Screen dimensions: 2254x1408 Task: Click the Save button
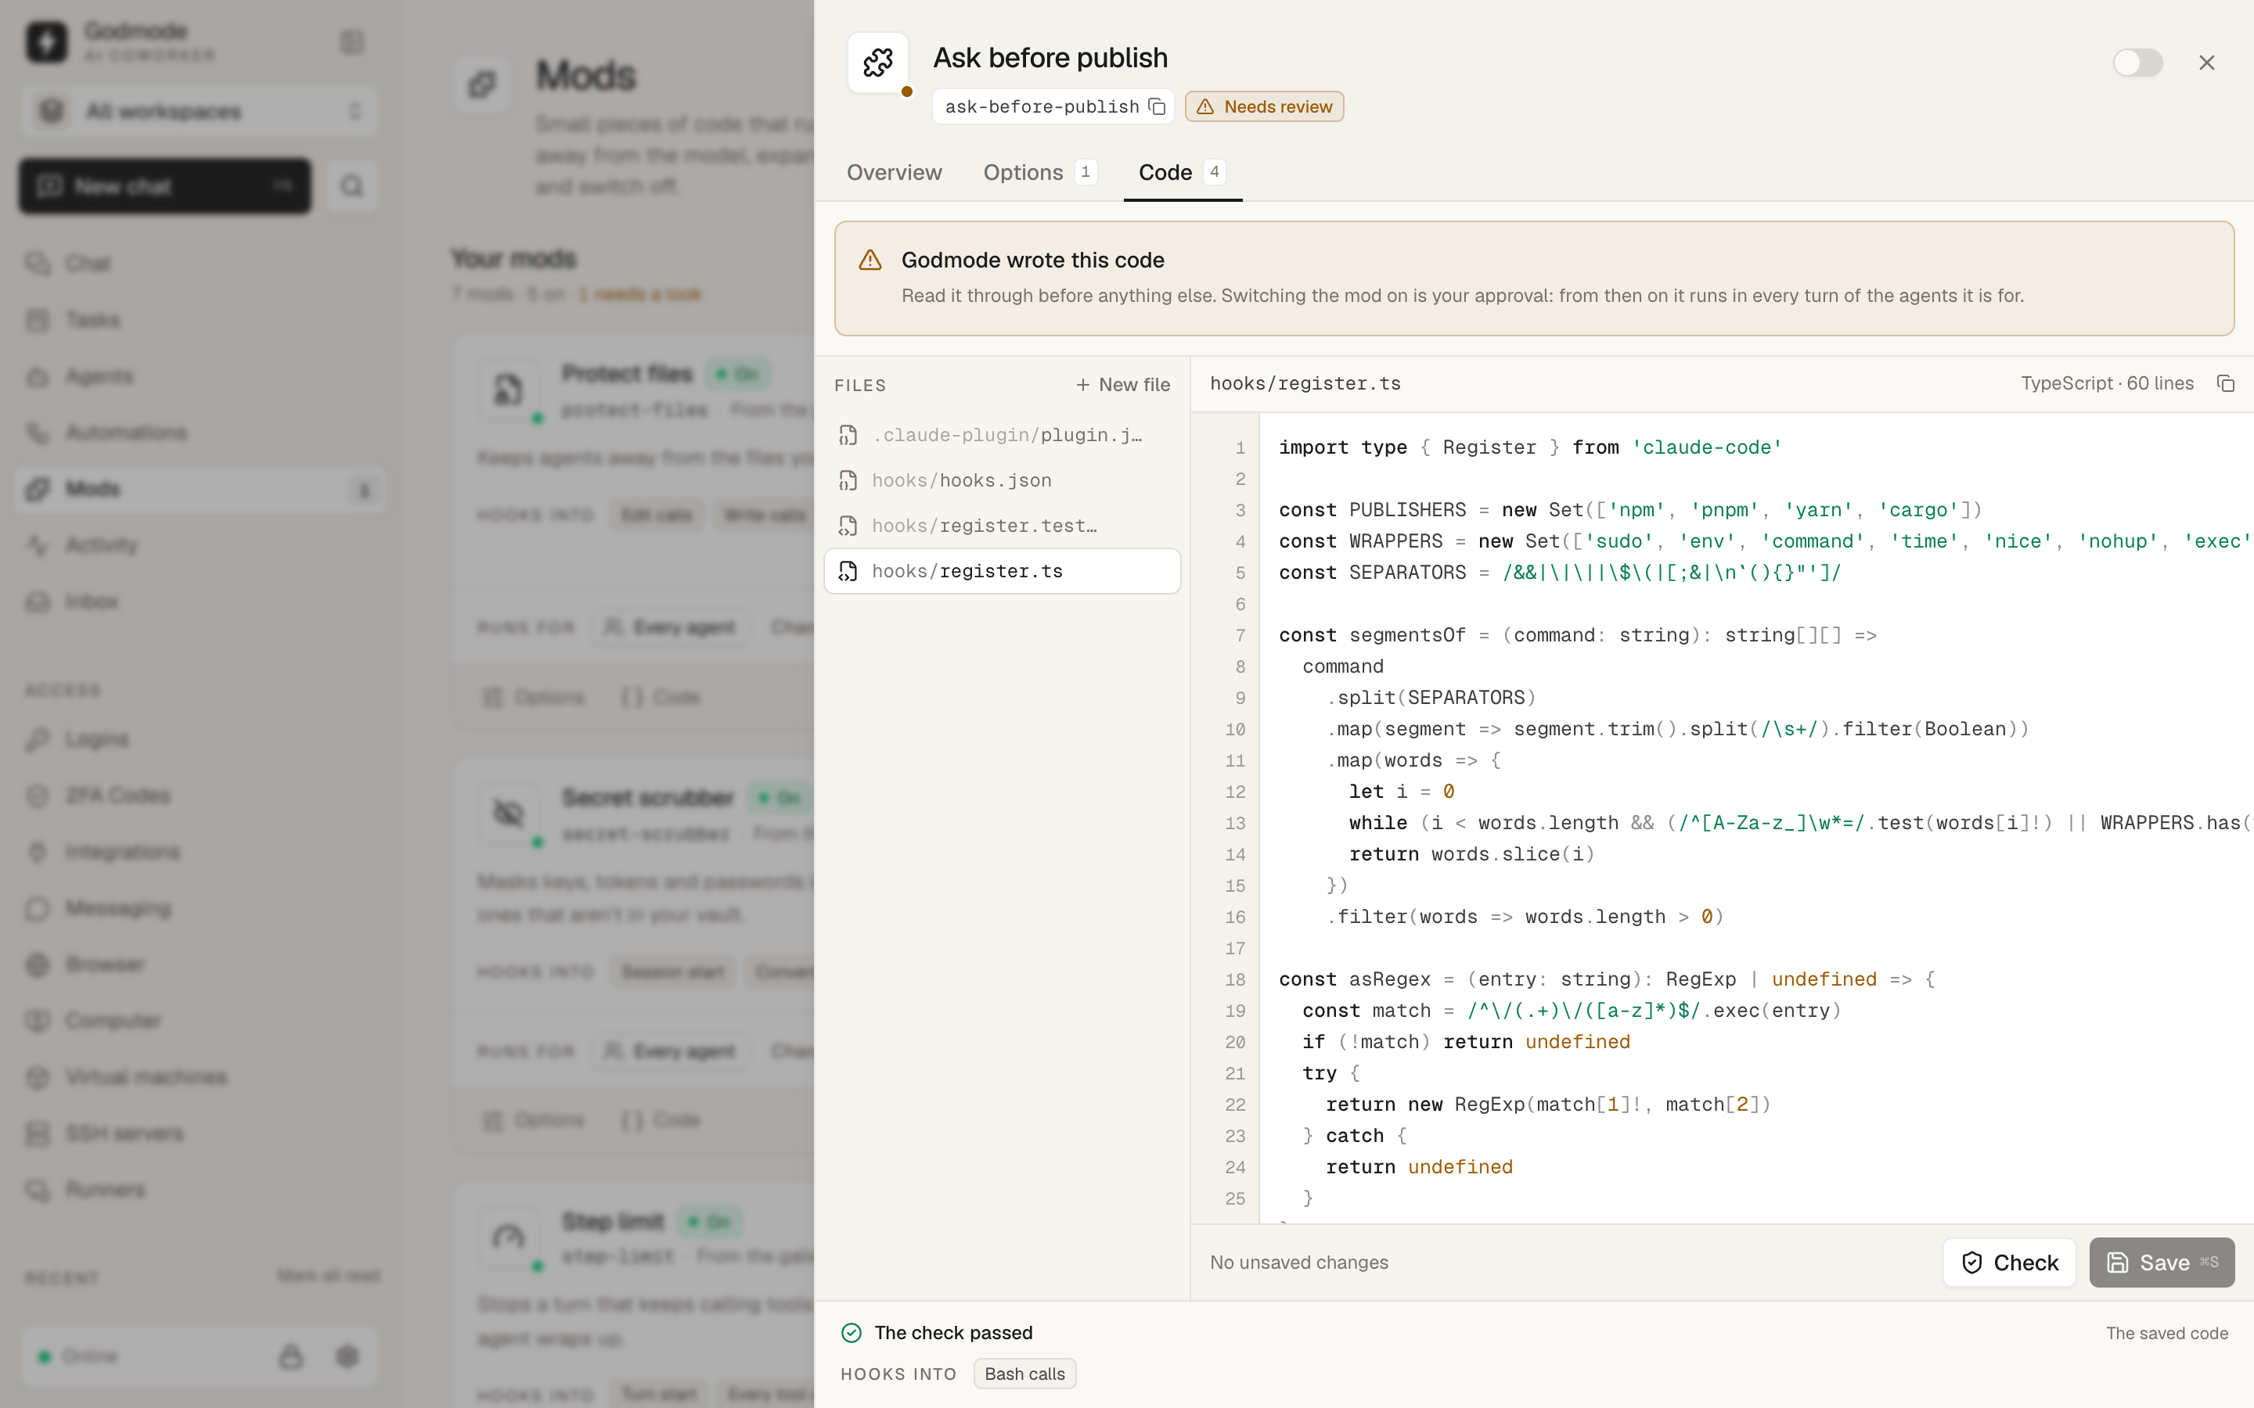coord(2161,1262)
